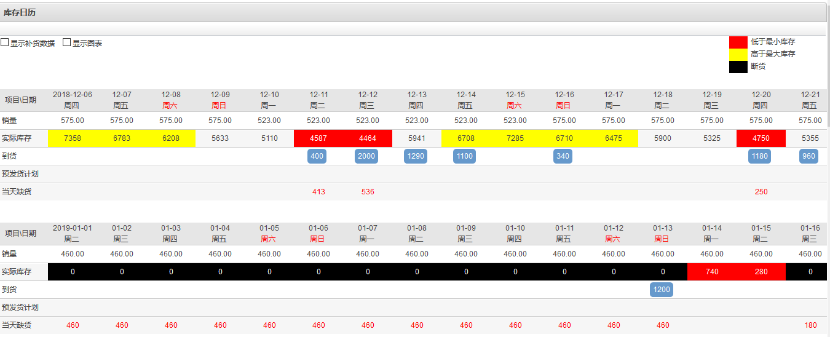This screenshot has height=337, width=830.
Task: Click the 400 arrival badge
Action: [317, 156]
